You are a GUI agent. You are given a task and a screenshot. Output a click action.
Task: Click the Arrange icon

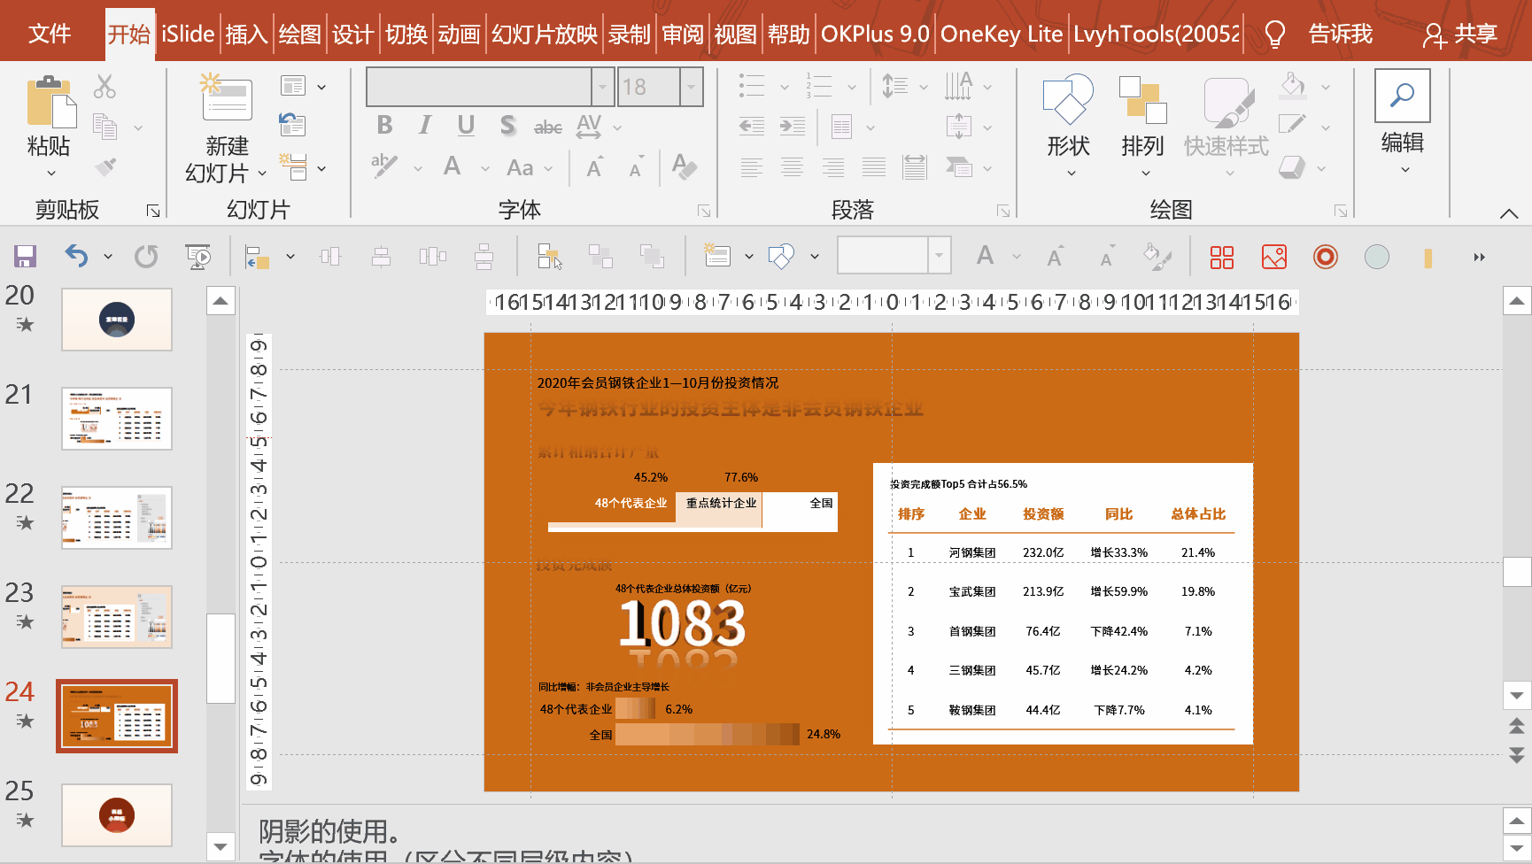[x=1142, y=99]
